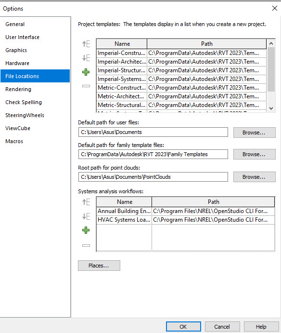This screenshot has width=281, height=333.
Task: Open the Places dialog
Action: pos(99,266)
